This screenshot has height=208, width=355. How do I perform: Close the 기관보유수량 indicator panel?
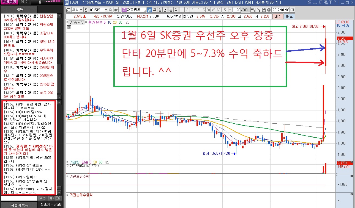pos(351,176)
